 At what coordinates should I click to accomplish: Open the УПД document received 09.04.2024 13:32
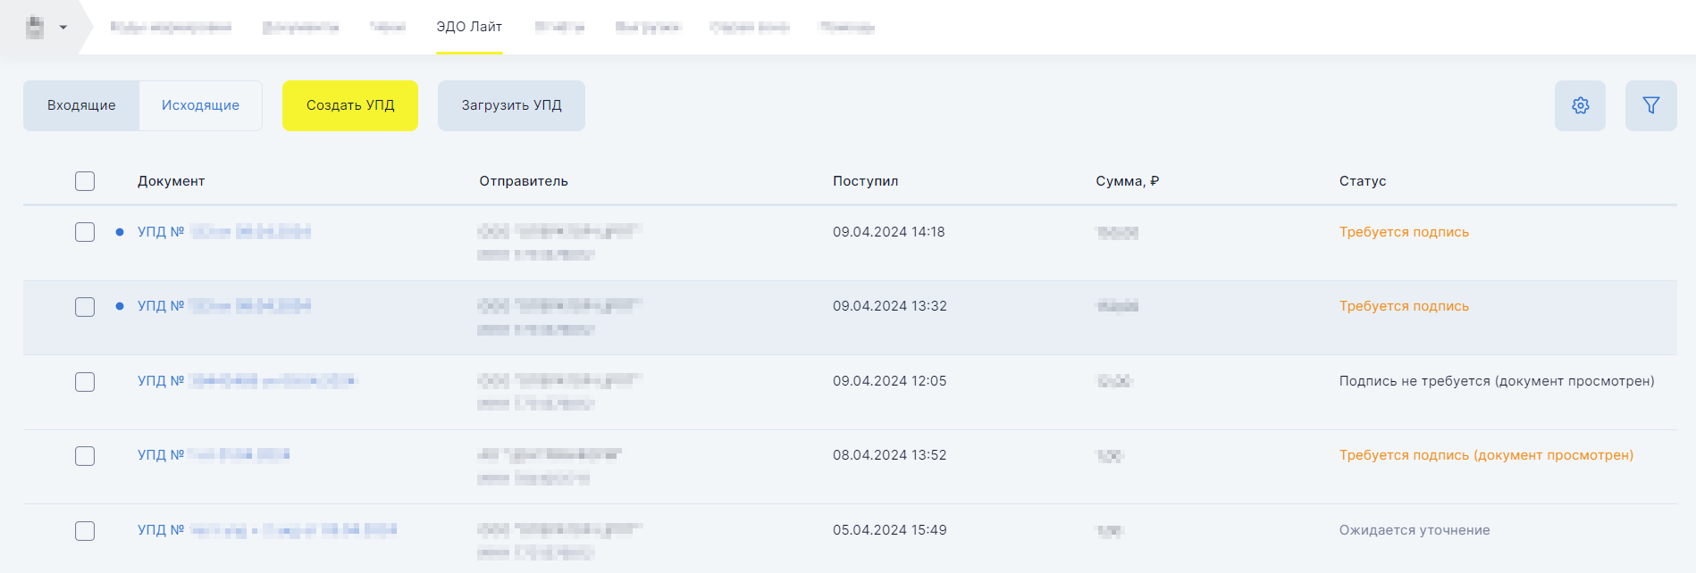click(224, 306)
